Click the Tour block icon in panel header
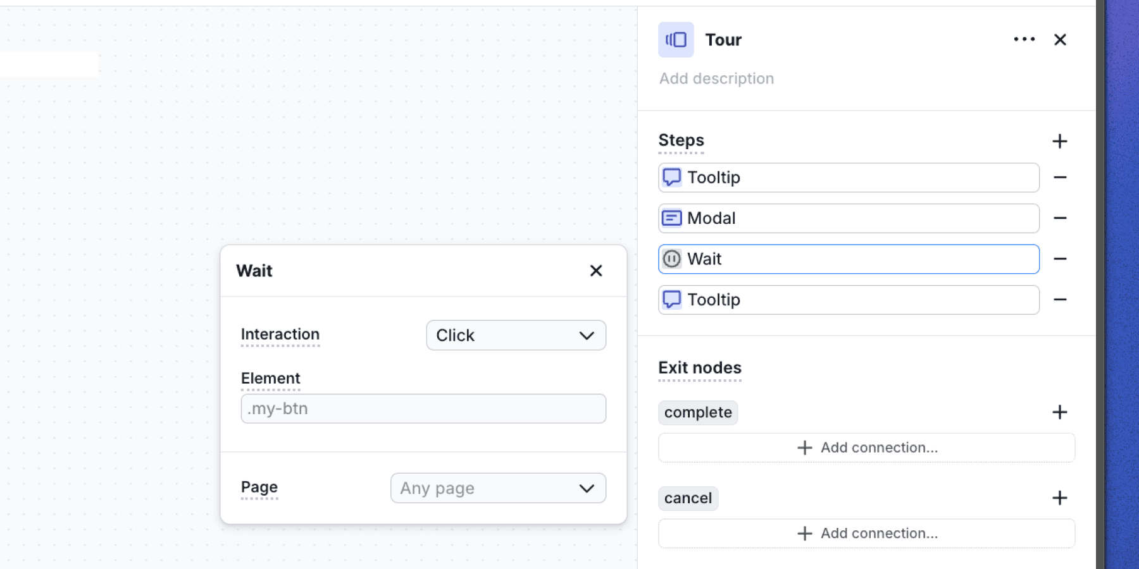Screen dimensions: 1139x569 pos(676,40)
